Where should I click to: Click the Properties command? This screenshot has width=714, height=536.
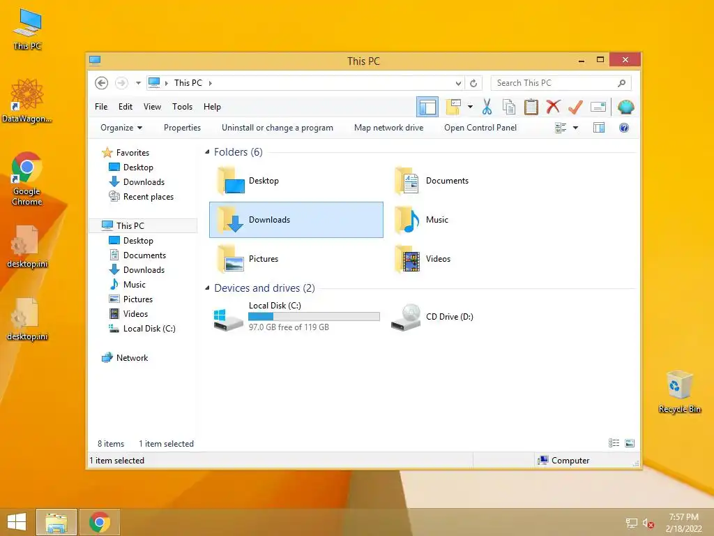point(182,128)
